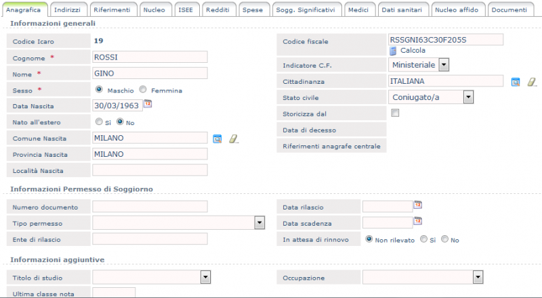This screenshot has height=298, width=542.
Task: Clear Comune Nascita with eraser icon
Action: coord(234,139)
